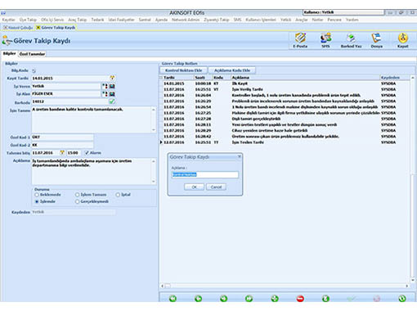The height and width of the screenshot is (311, 417).
Task: Select the İşlem Tamam radio button
Action: 77,195
